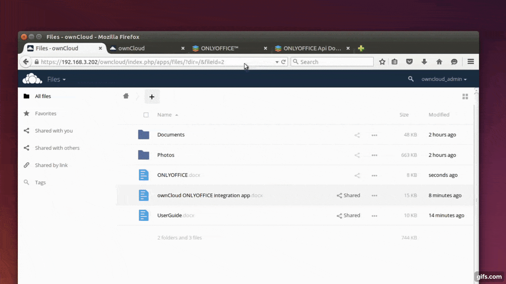Open Shared with others section
506x284 pixels.
[x=57, y=148]
